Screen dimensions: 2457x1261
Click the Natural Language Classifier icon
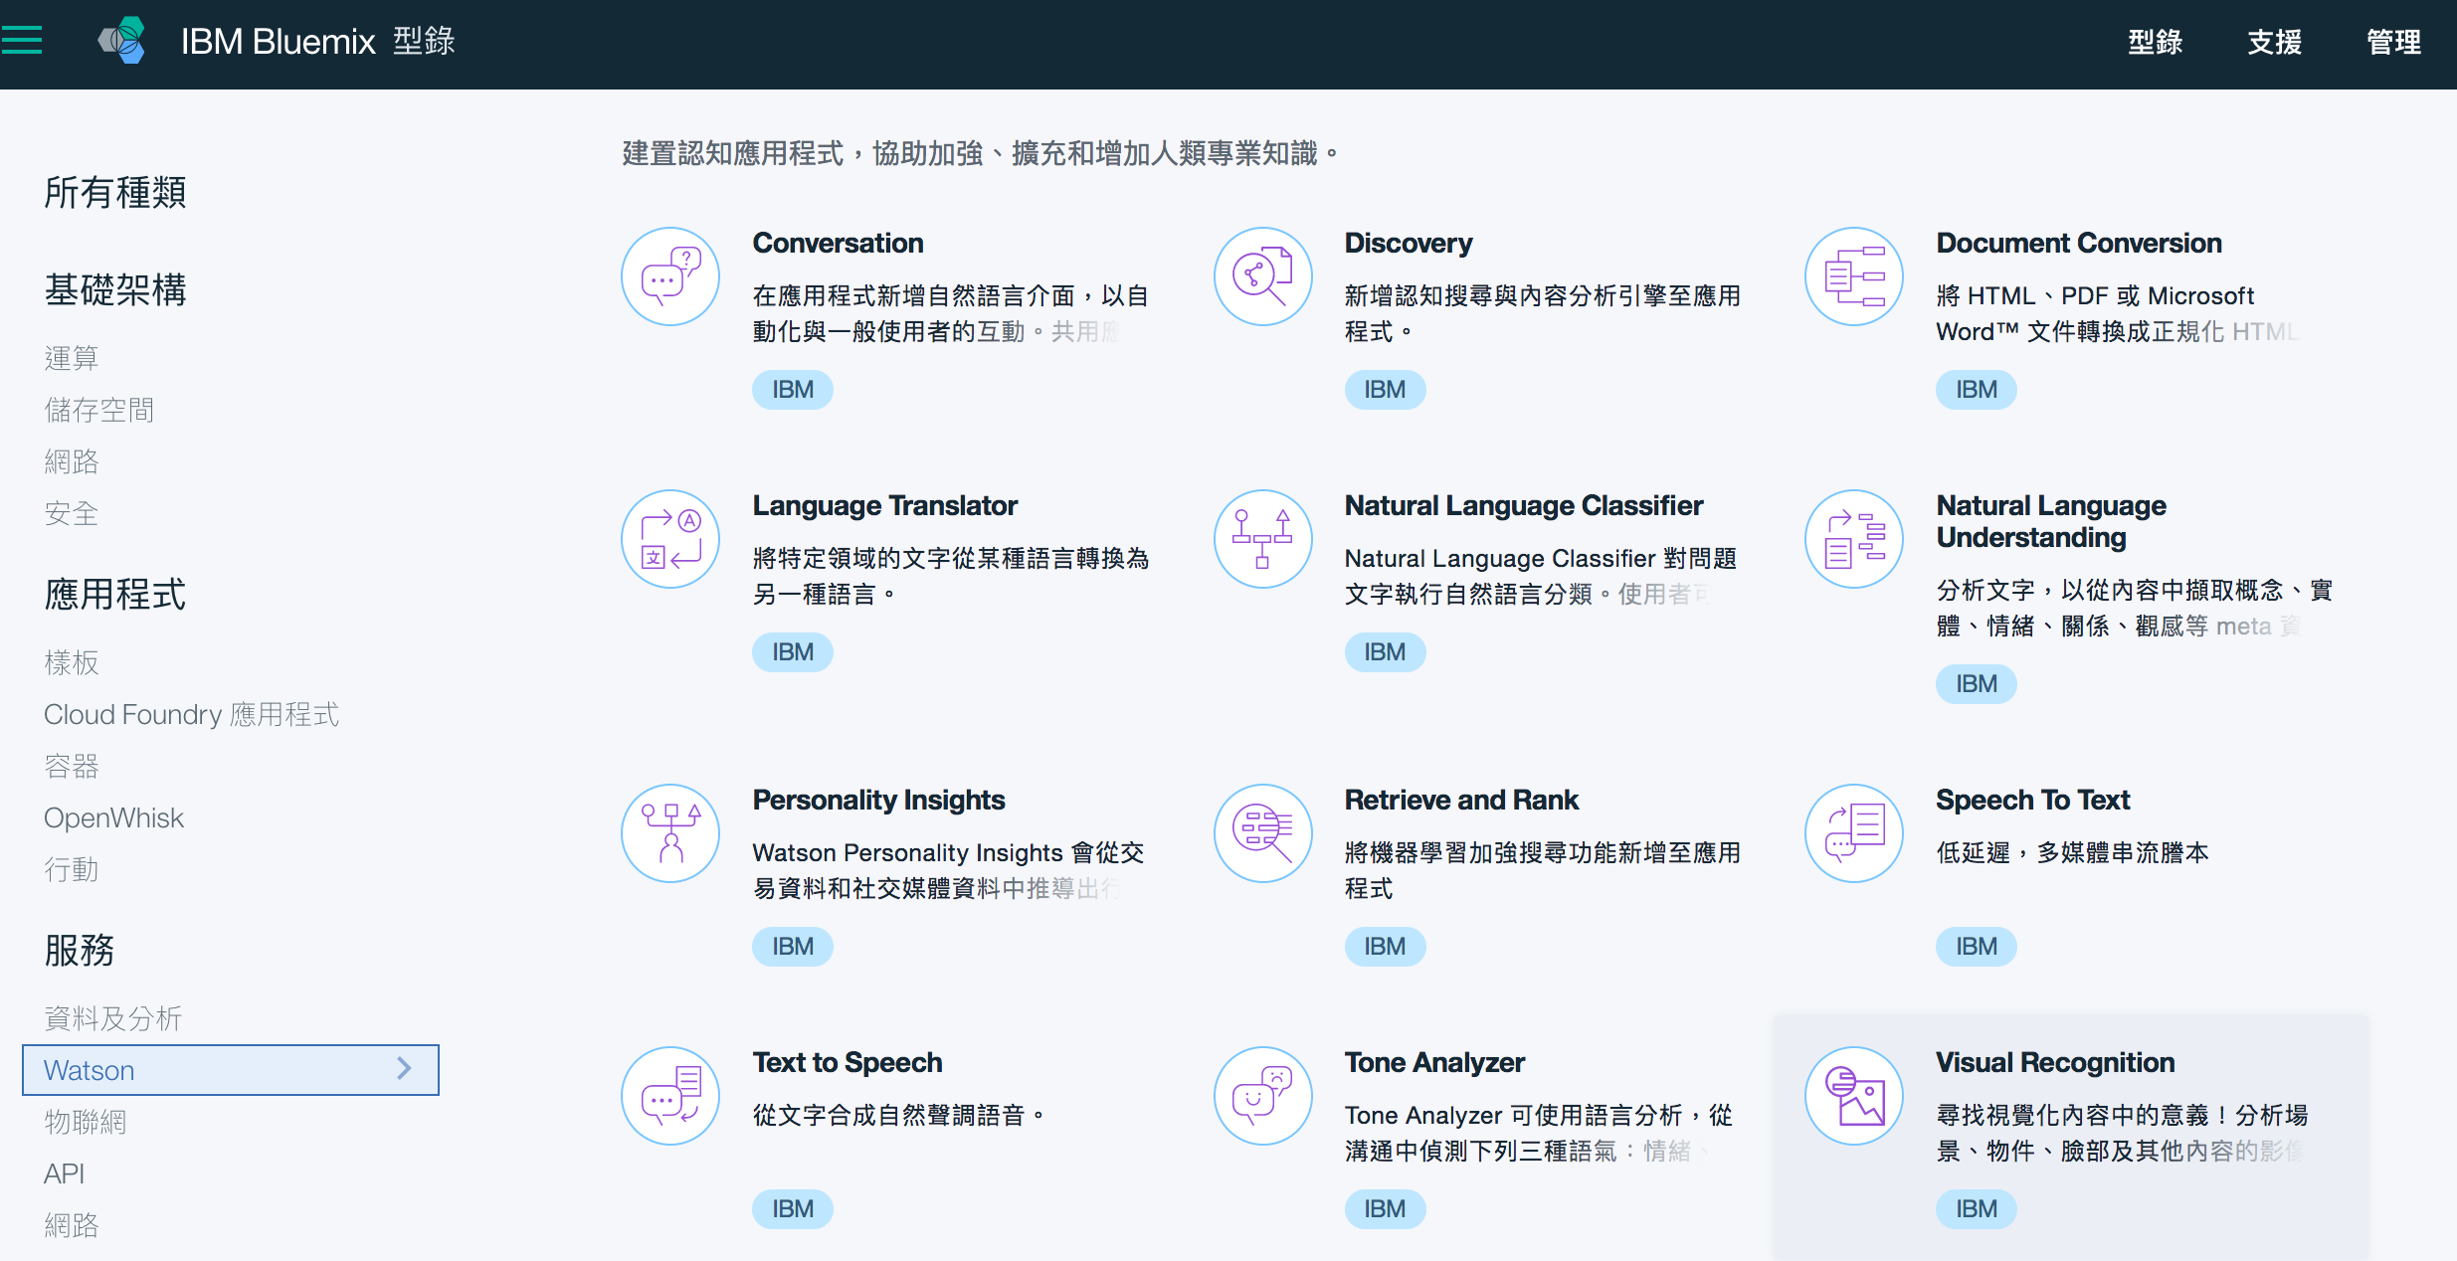pos(1262,539)
